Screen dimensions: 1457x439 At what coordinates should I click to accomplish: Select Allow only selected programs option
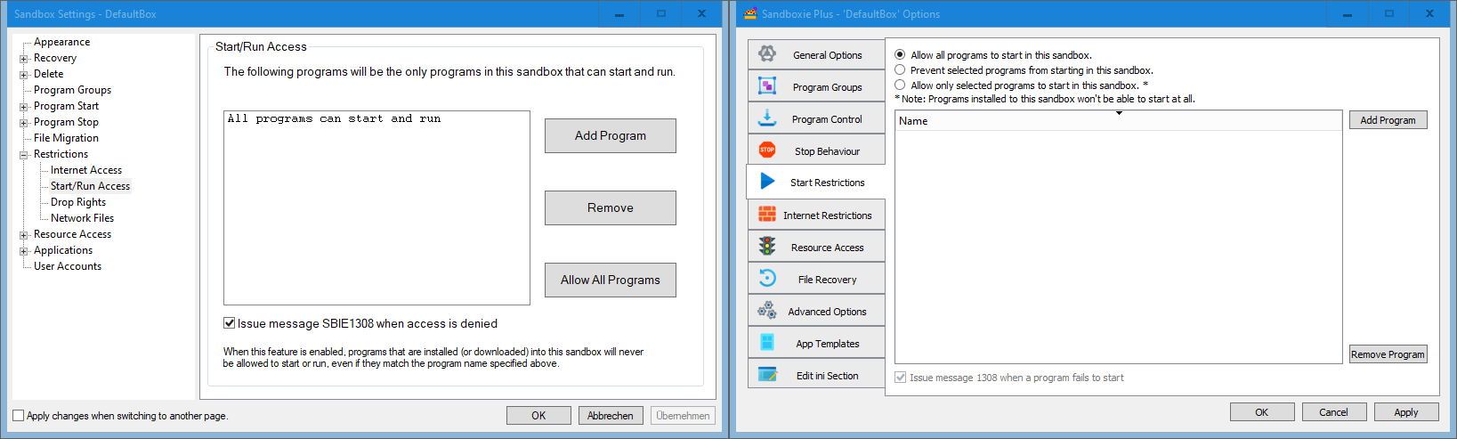[x=900, y=85]
